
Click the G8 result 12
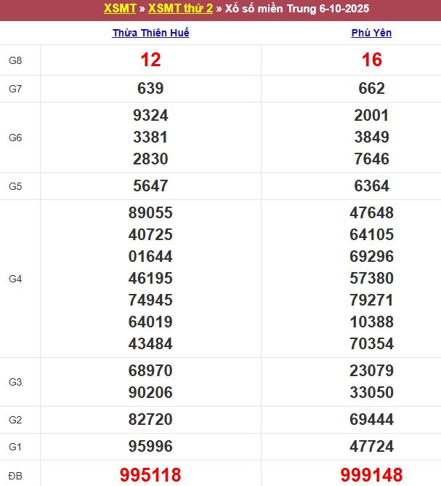(x=150, y=60)
